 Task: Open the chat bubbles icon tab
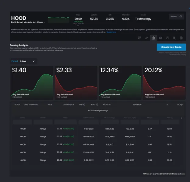139,38
